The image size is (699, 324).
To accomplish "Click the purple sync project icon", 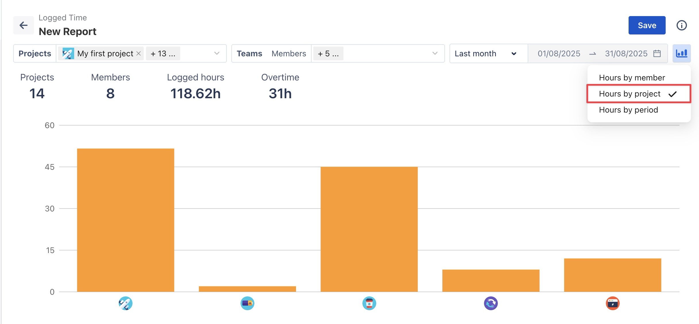I will coord(491,303).
